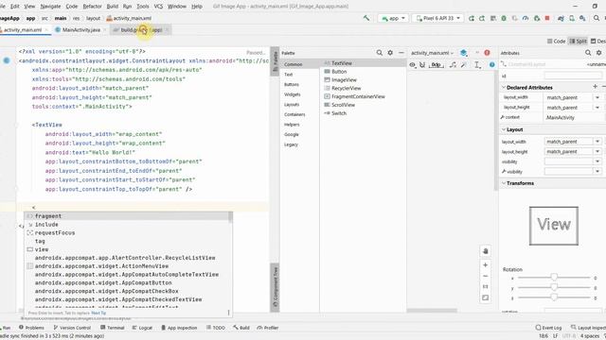
Task: Select the Widgets category in Palette
Action: (293, 94)
